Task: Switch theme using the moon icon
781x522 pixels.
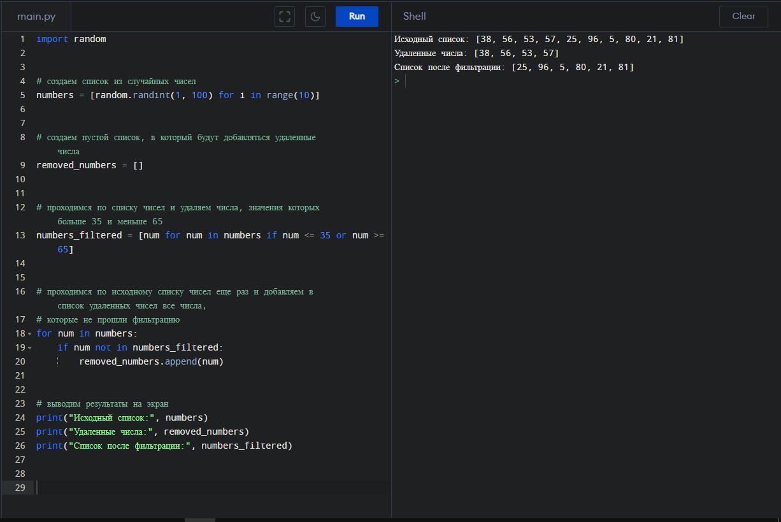Action: (x=315, y=17)
